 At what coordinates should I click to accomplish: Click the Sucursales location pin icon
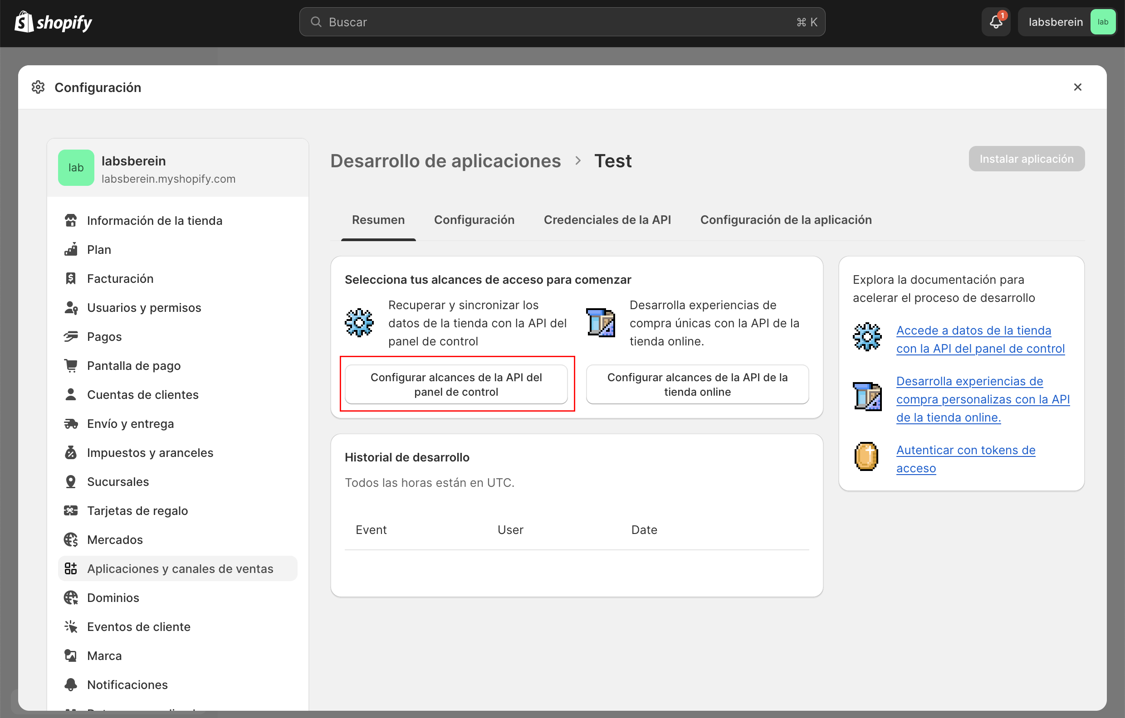coord(71,481)
